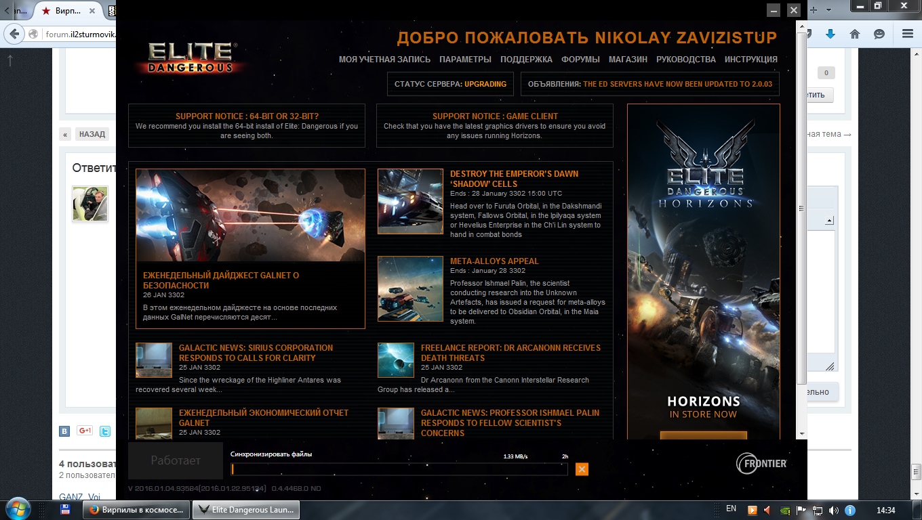Open the Windows Start menu
Image resolution: width=922 pixels, height=520 pixels.
click(18, 509)
